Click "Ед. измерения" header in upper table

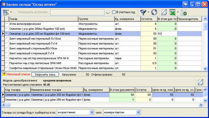(127, 19)
